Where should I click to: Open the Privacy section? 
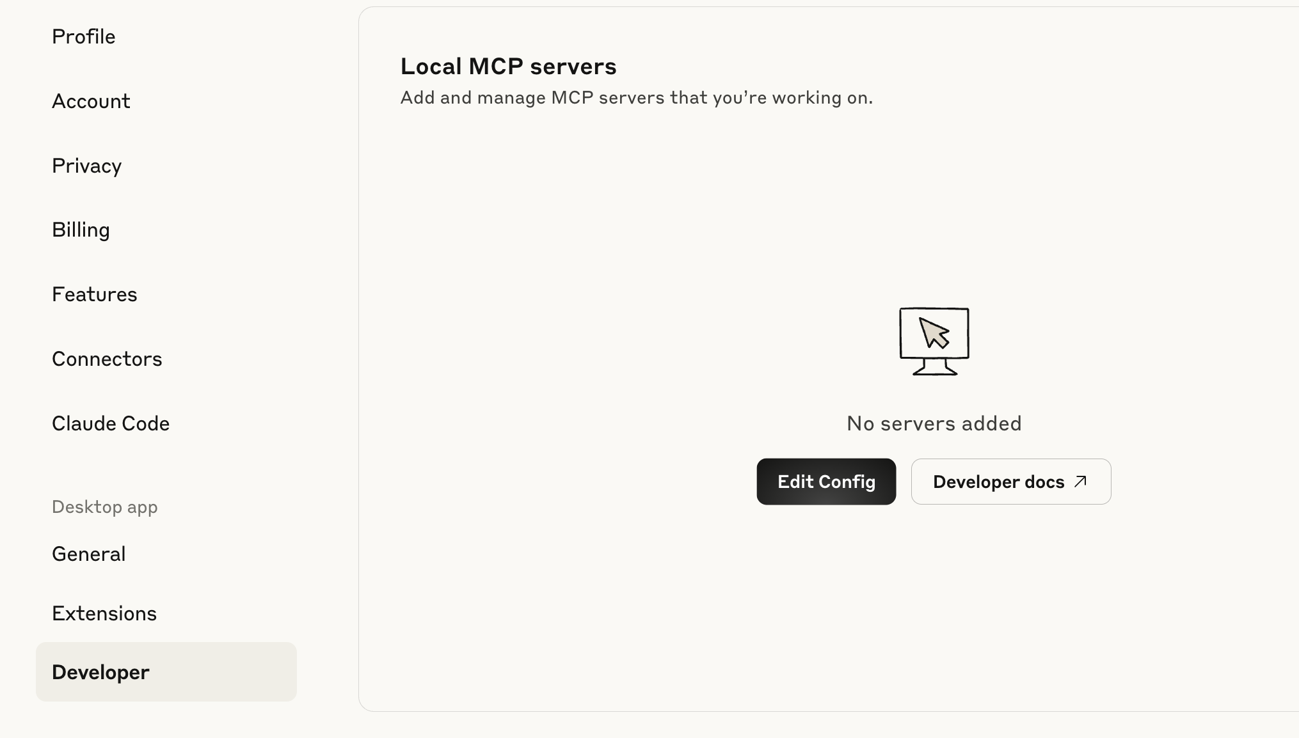(86, 166)
